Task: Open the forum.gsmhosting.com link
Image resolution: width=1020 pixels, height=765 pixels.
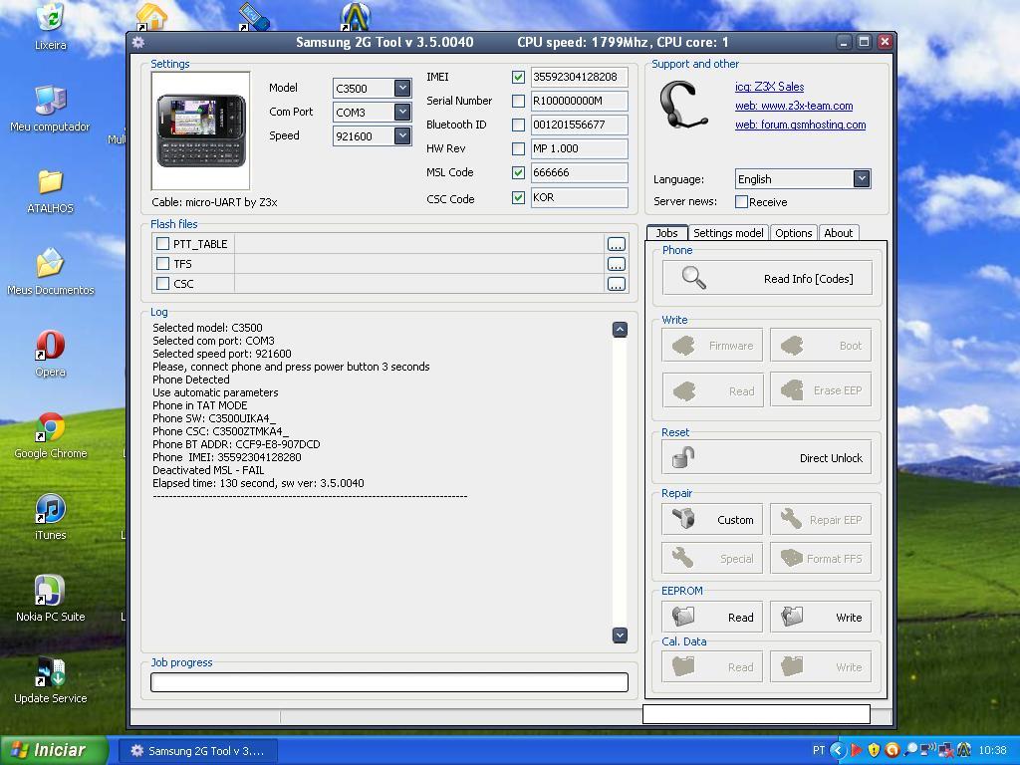Action: (801, 125)
